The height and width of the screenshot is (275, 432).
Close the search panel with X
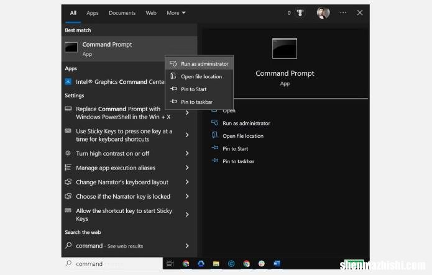point(360,12)
